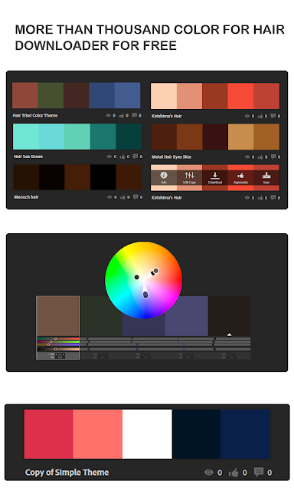Image resolution: width=294 pixels, height=491 pixels.
Task: Click crimson red swatch in Copy of Simple Theme
Action: [49, 434]
